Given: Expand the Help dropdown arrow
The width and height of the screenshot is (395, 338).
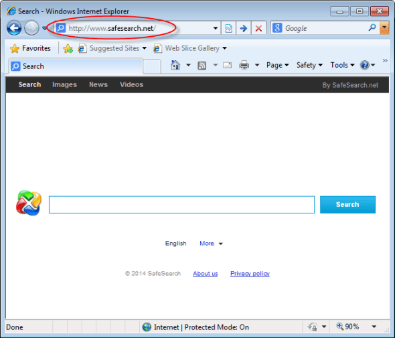Looking at the screenshot, I should pos(373,65).
